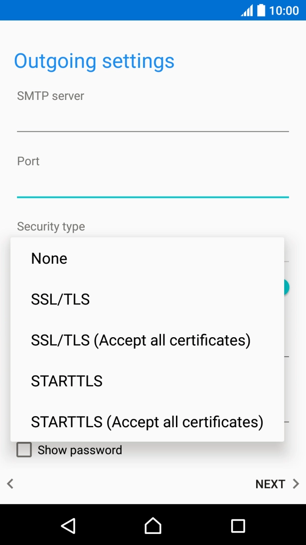Tap the Home navigation icon
Viewport: 306px width, 545px height.
(153, 526)
